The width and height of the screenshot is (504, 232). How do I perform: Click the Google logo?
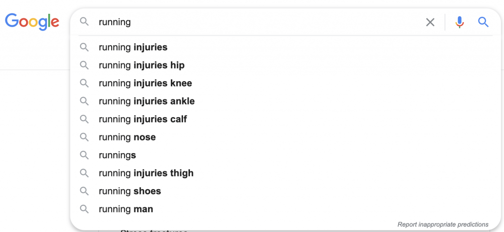click(32, 22)
